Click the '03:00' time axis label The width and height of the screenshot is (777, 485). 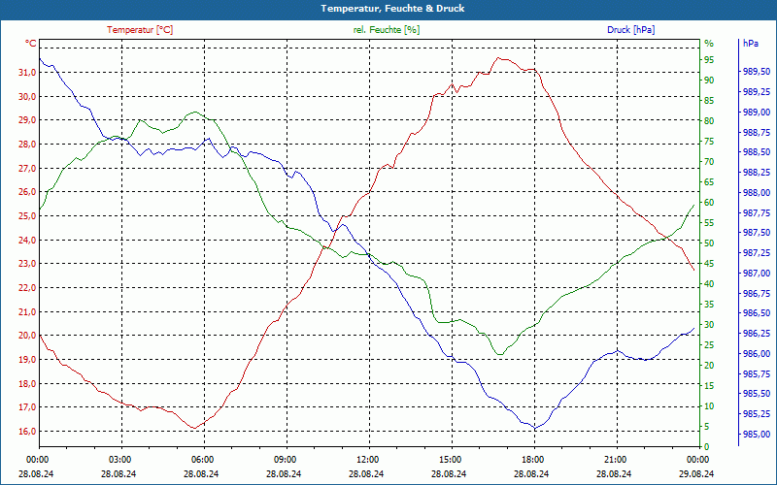119,460
